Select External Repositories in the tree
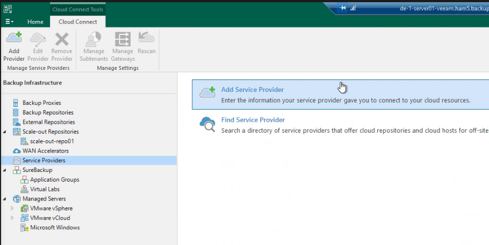Image resolution: width=489 pixels, height=245 pixels. pos(49,122)
